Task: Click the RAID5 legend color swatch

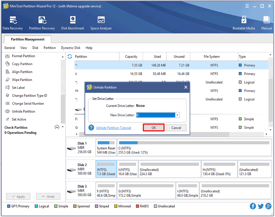Action: (x=137, y=206)
